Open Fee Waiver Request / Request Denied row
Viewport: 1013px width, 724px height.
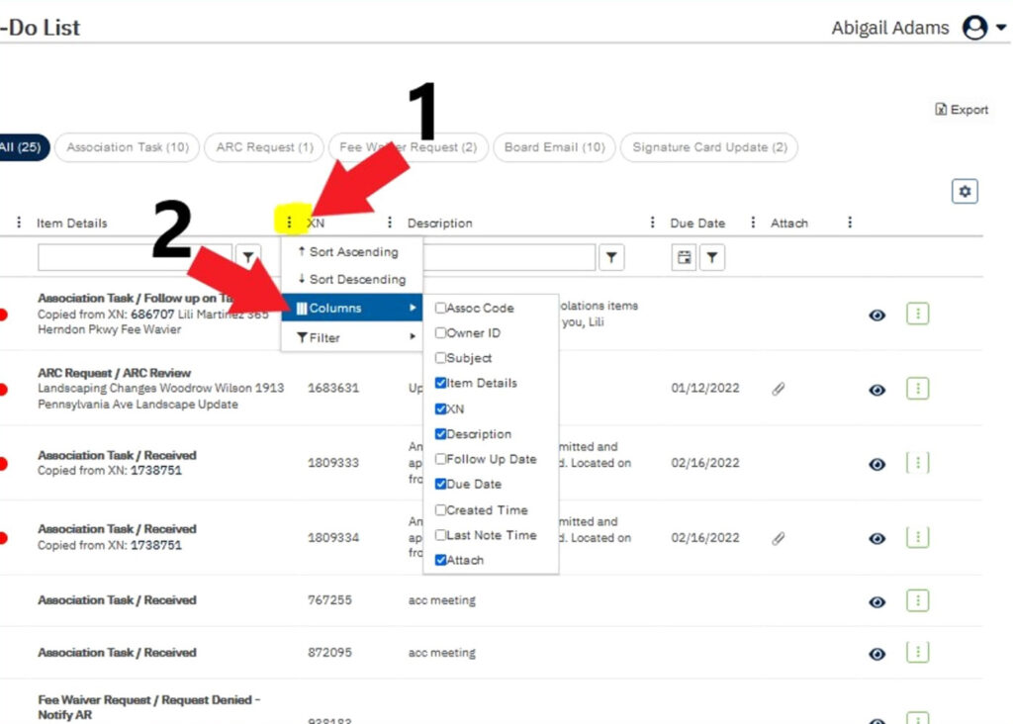[x=148, y=707]
